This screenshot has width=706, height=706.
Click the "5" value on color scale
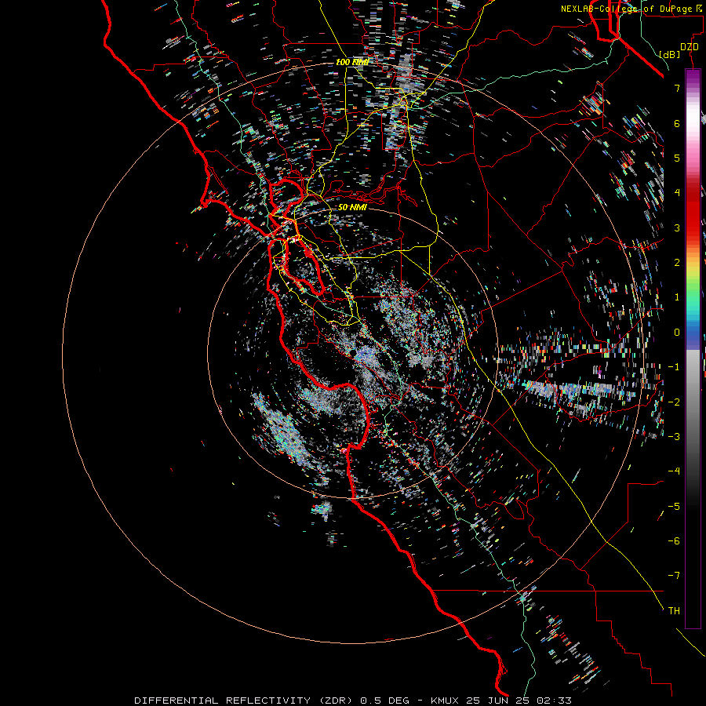click(677, 158)
